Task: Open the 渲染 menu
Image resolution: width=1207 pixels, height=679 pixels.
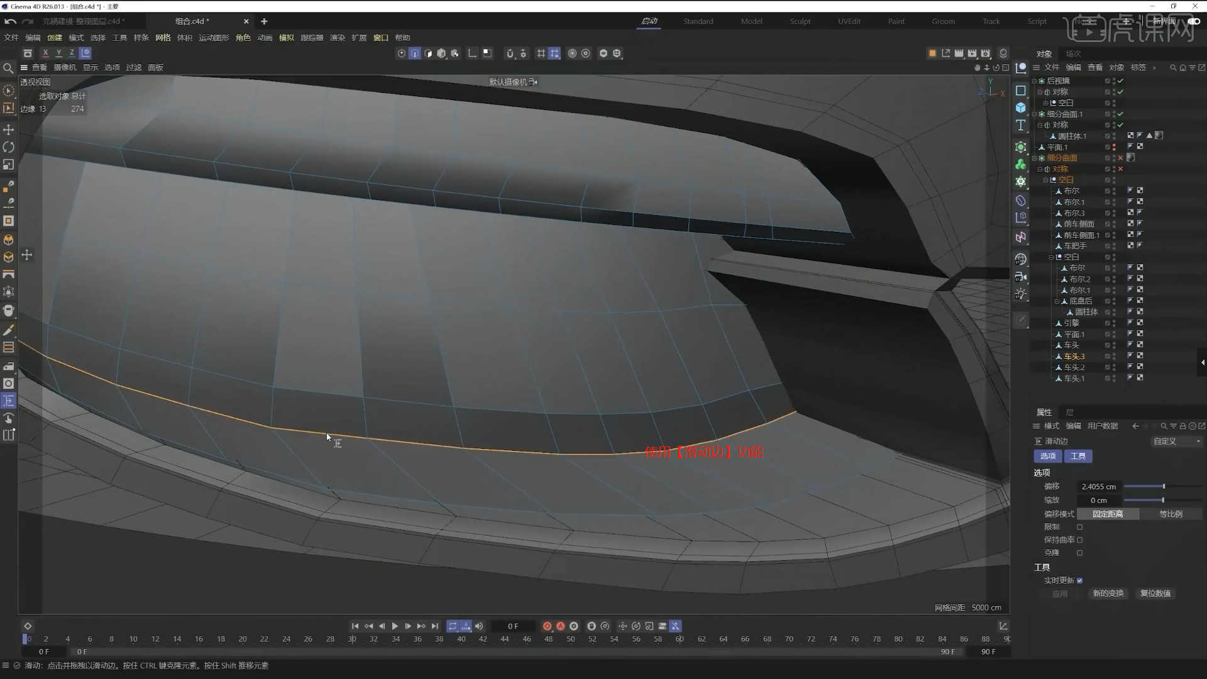Action: (x=338, y=38)
